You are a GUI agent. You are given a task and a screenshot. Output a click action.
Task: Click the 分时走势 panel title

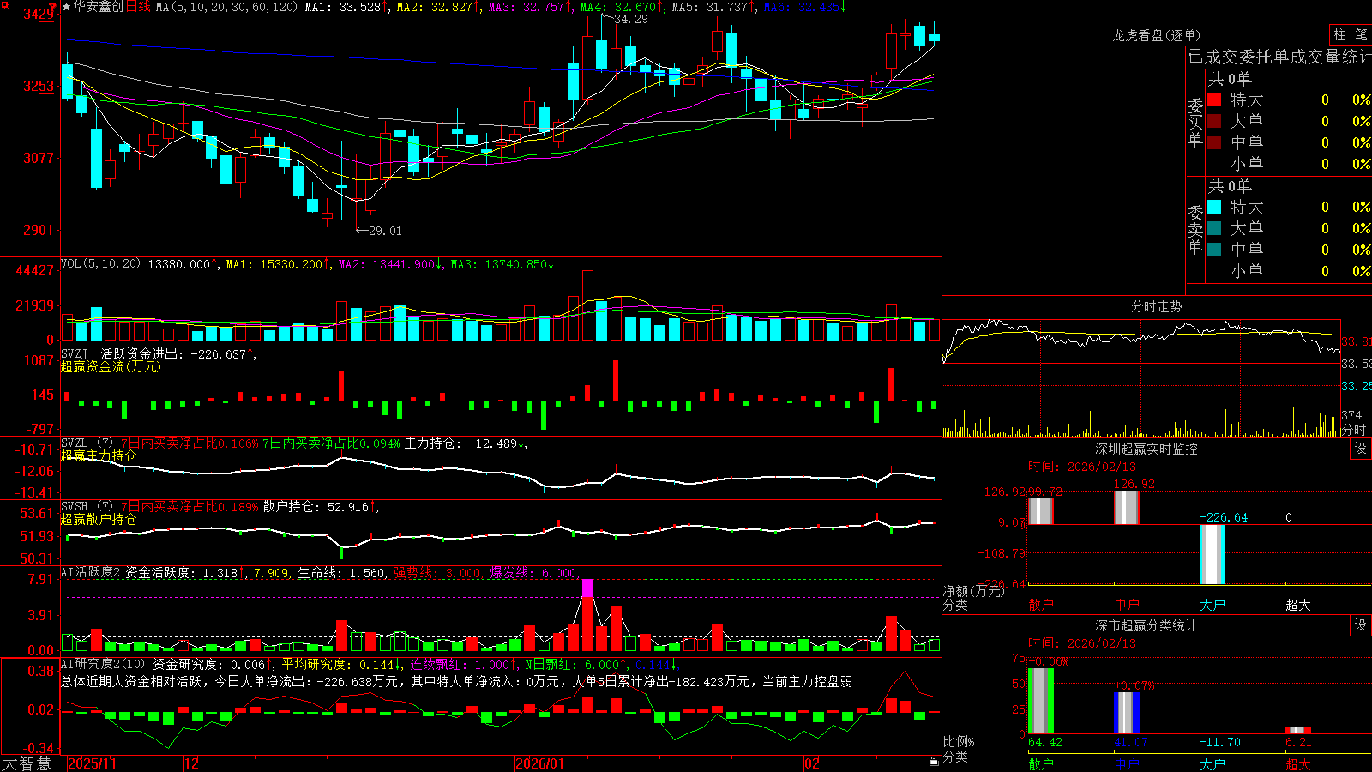(1156, 306)
